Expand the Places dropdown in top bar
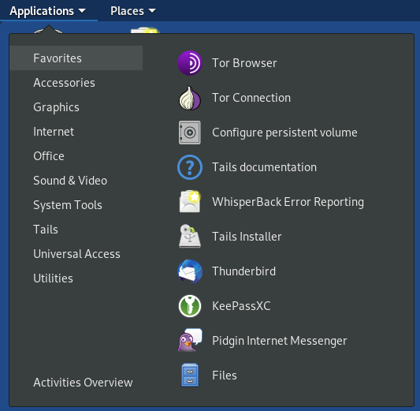420x411 pixels. click(x=133, y=11)
